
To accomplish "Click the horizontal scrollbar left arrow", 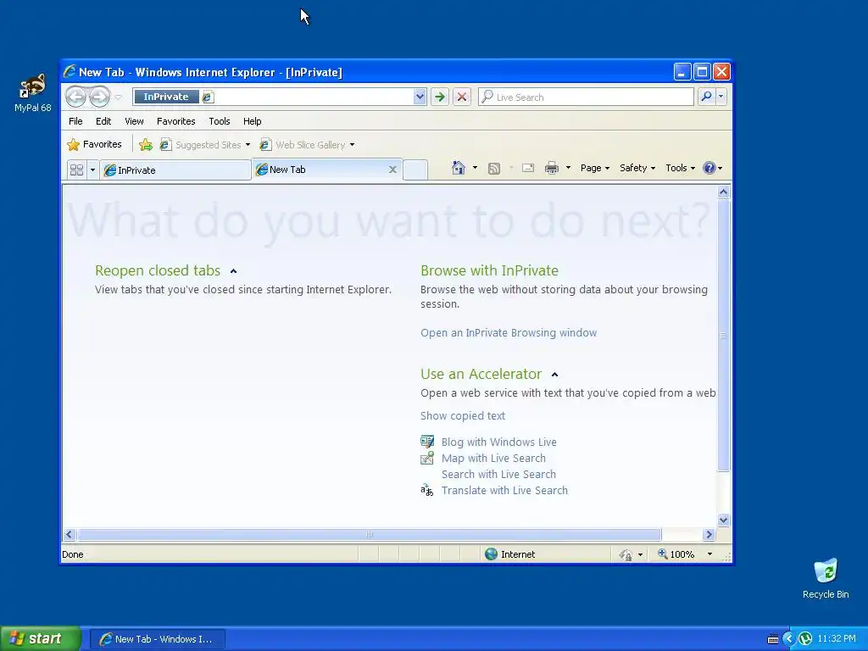I will 70,534.
